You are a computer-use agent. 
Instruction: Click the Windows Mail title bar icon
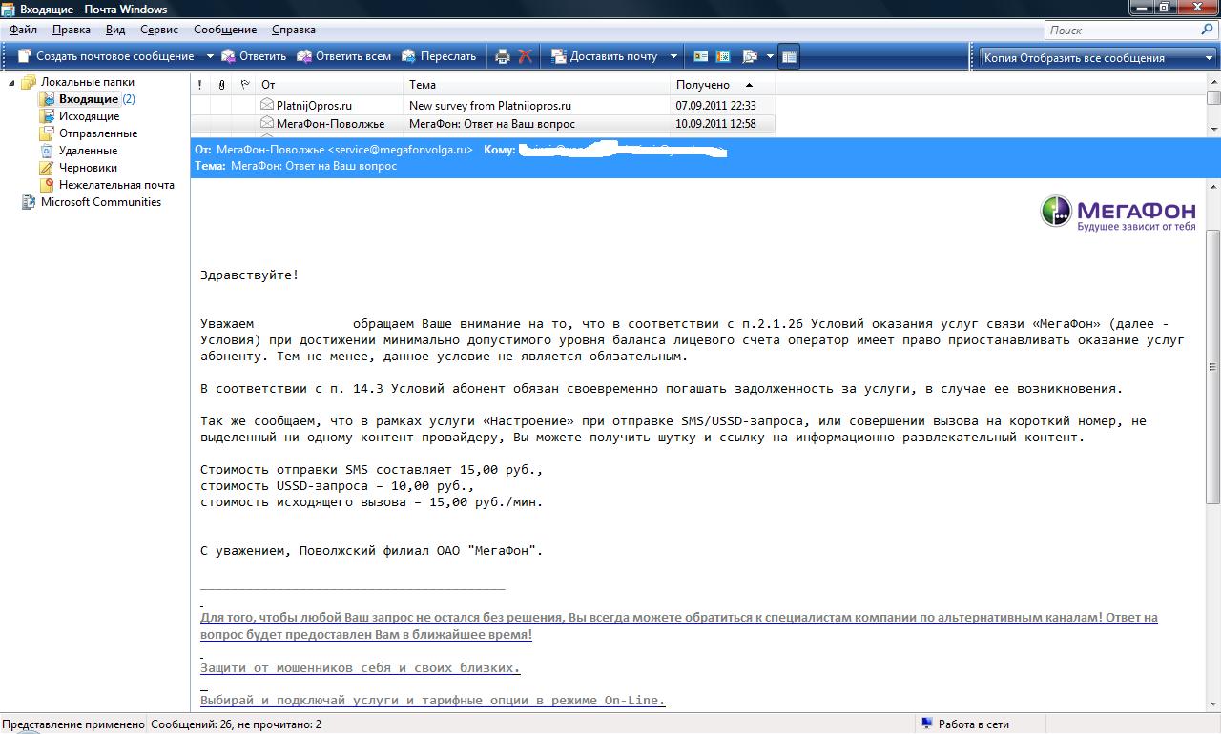pyautogui.click(x=9, y=9)
